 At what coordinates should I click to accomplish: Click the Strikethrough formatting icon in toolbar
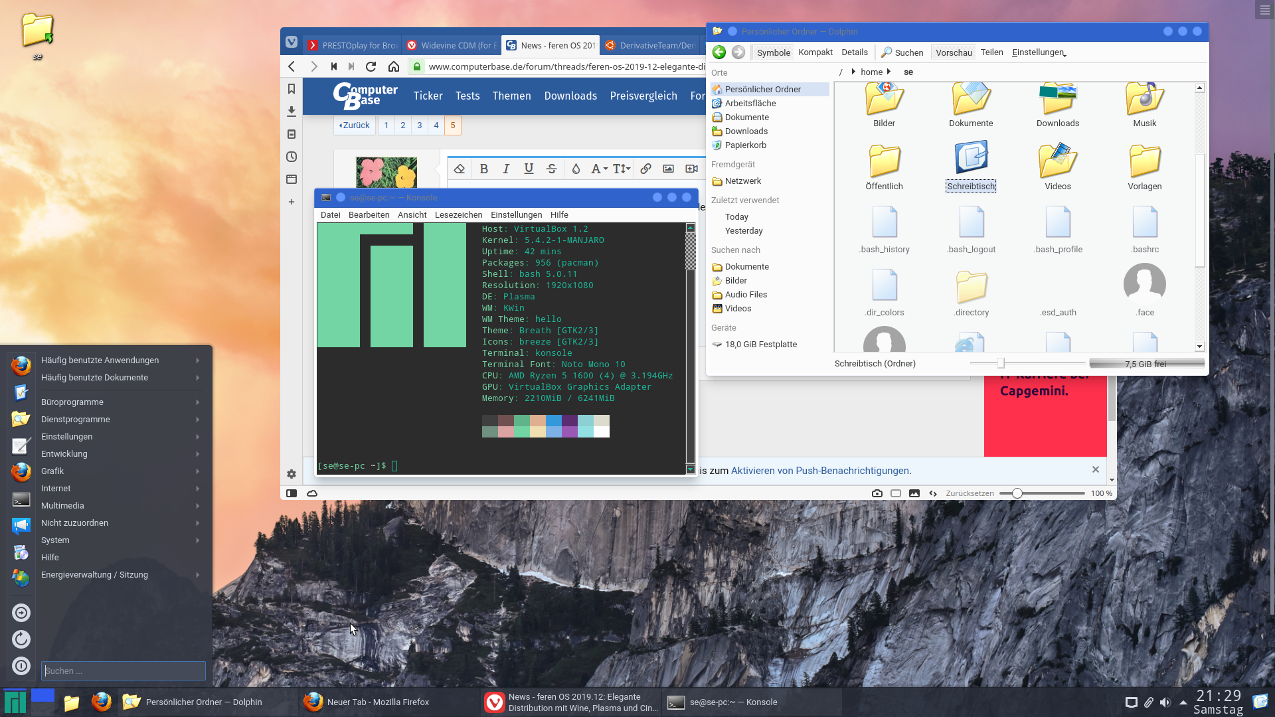pyautogui.click(x=551, y=169)
